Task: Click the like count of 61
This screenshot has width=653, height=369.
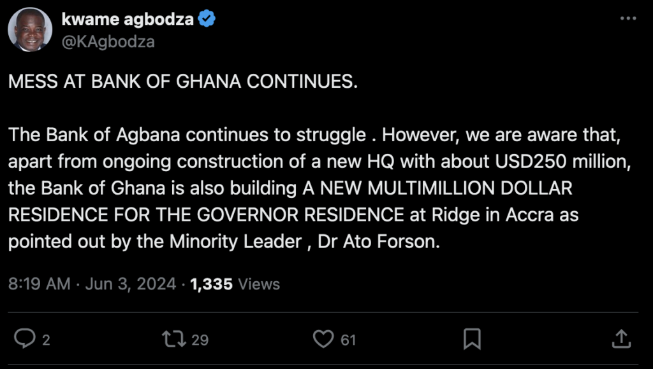Action: 348,340
